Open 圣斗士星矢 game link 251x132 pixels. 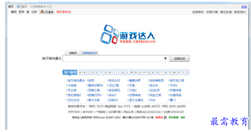pyautogui.click(x=136, y=100)
